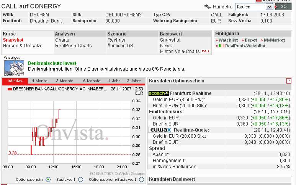Select the Optionsschein radio button
The width and height of the screenshot is (296, 185).
[x=48, y=180]
